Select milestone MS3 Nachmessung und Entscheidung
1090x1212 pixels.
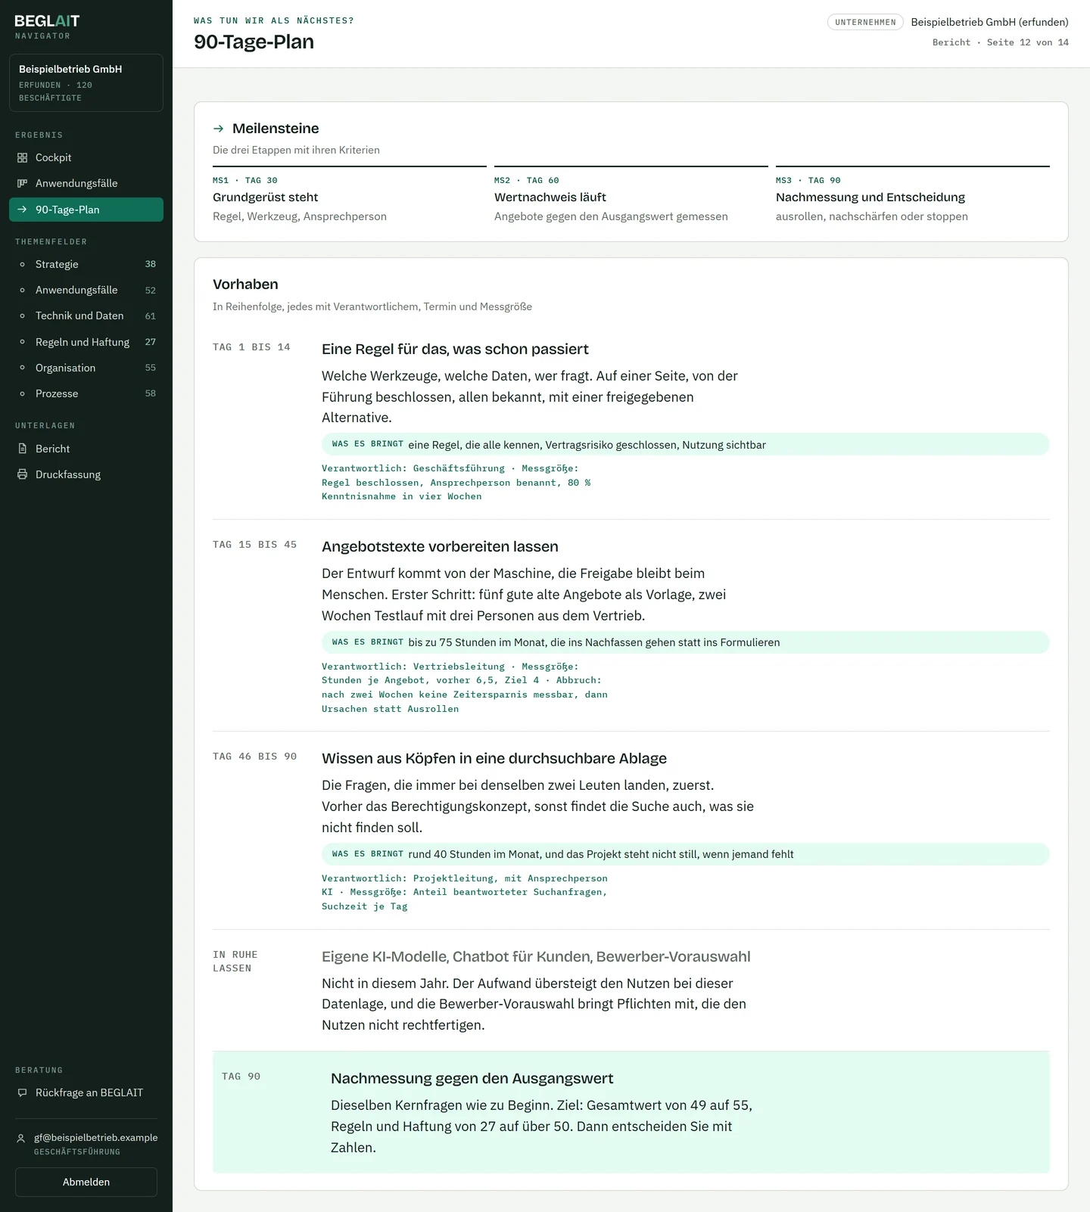pyautogui.click(x=913, y=195)
